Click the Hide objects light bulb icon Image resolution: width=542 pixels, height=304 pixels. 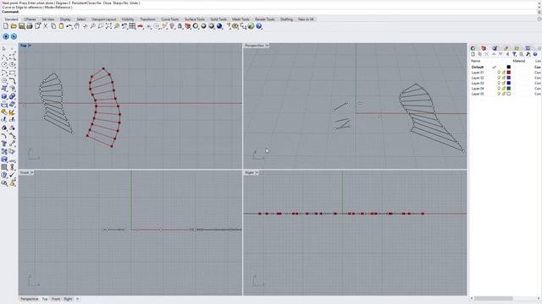[172, 26]
